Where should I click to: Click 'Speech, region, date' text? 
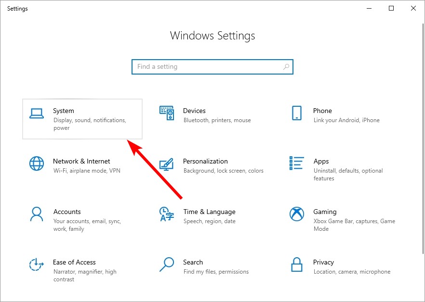point(209,221)
